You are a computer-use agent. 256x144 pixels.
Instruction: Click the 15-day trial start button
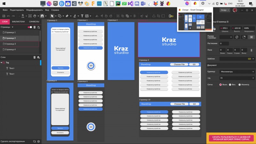[231, 138]
